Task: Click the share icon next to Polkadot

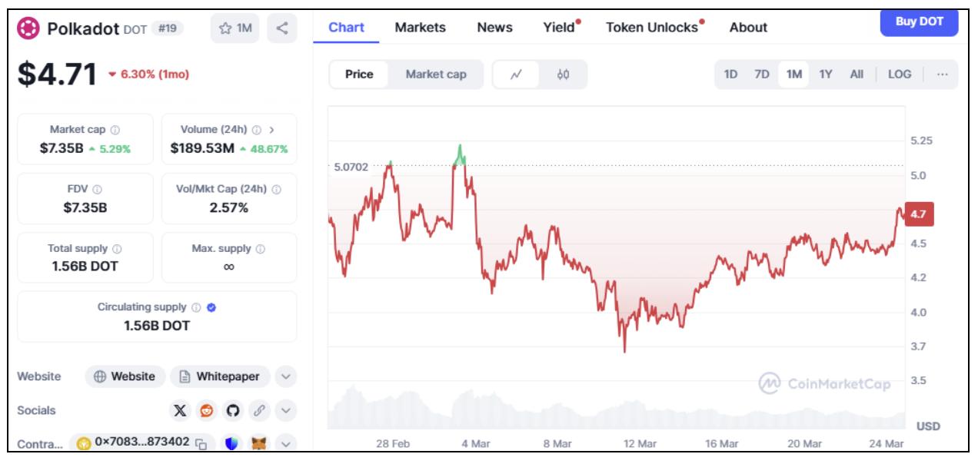Action: (282, 28)
